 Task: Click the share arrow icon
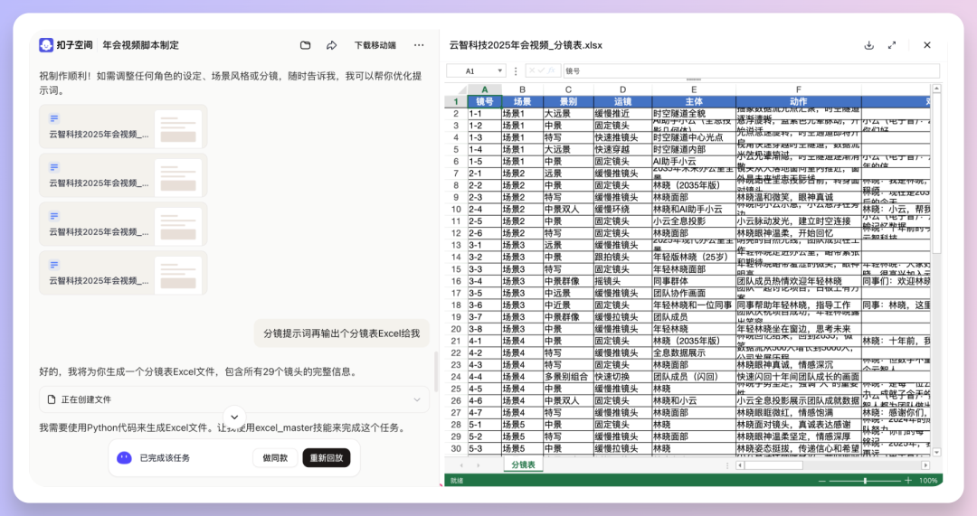pyautogui.click(x=331, y=45)
